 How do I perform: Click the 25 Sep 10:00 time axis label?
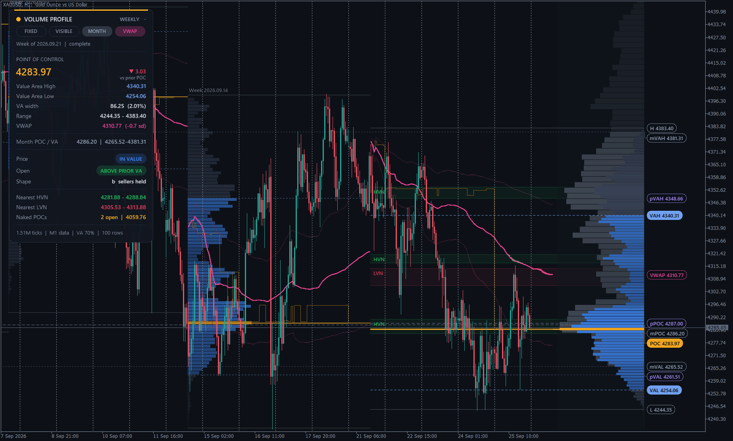[523, 436]
